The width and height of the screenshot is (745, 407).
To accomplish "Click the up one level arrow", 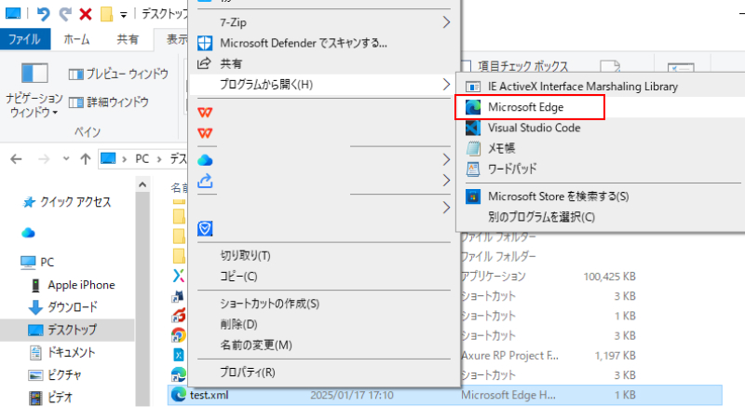I will click(x=86, y=159).
